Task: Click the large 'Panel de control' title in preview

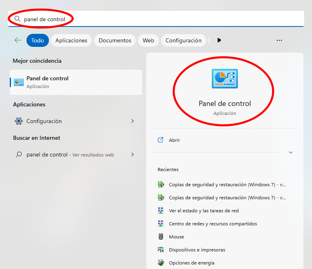Action: point(225,104)
